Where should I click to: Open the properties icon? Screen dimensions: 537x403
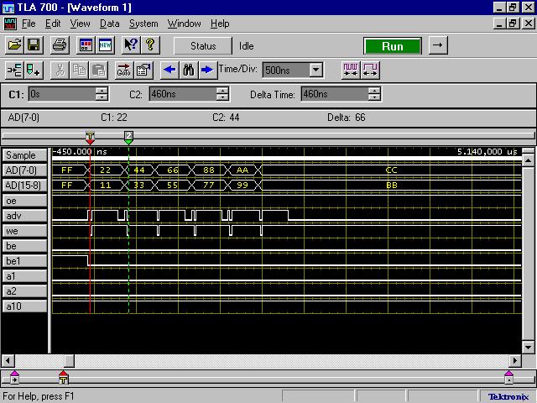click(x=143, y=70)
